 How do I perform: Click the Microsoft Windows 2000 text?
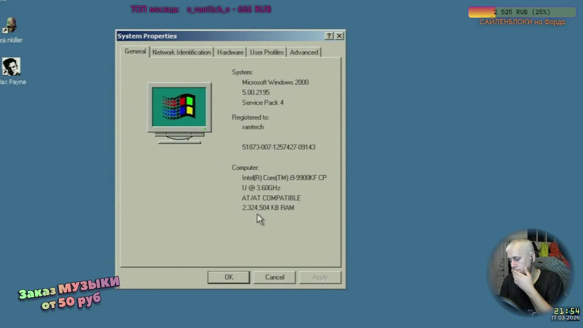tap(275, 82)
